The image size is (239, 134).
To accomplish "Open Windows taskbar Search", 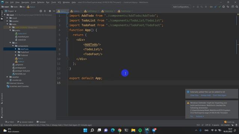I will click(92, 130).
